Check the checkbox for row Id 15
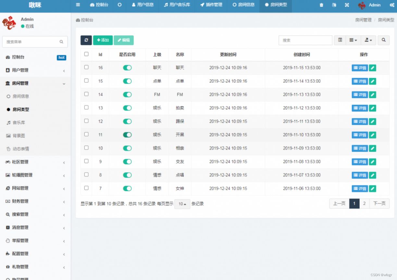397x280 pixels. pyautogui.click(x=86, y=81)
